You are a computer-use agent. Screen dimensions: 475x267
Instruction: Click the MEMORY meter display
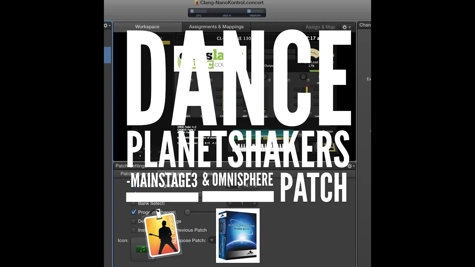tap(255, 13)
